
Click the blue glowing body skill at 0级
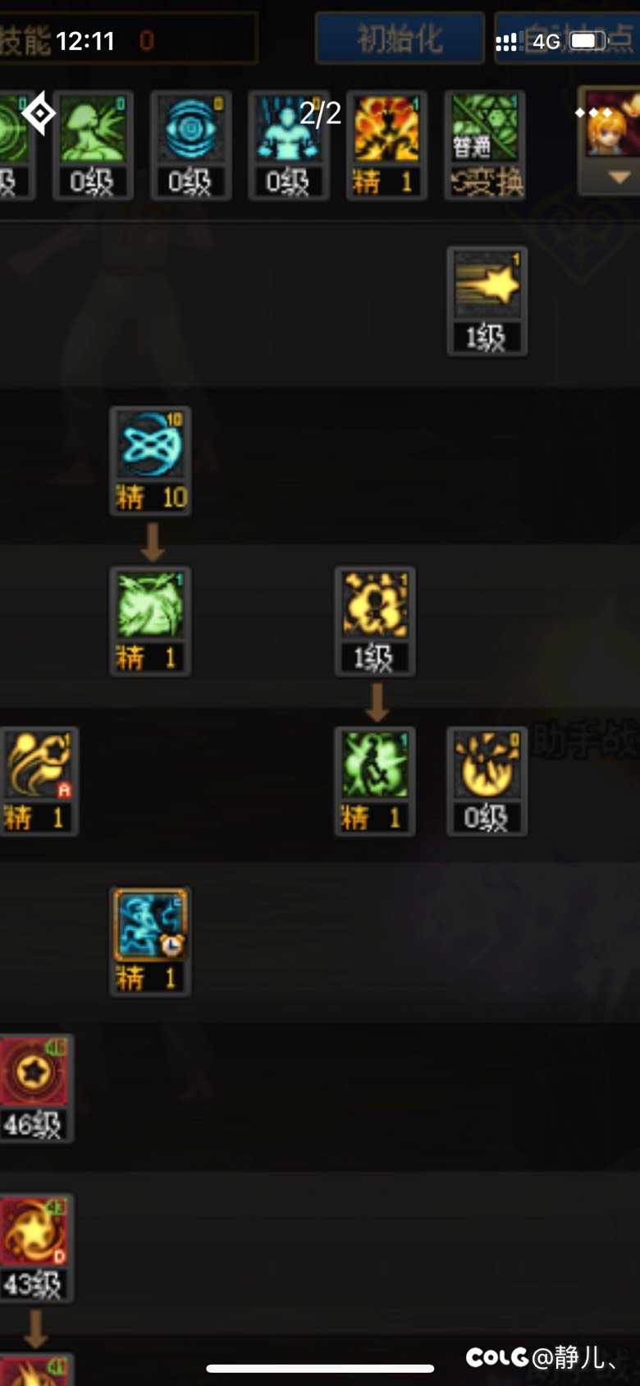click(x=288, y=145)
